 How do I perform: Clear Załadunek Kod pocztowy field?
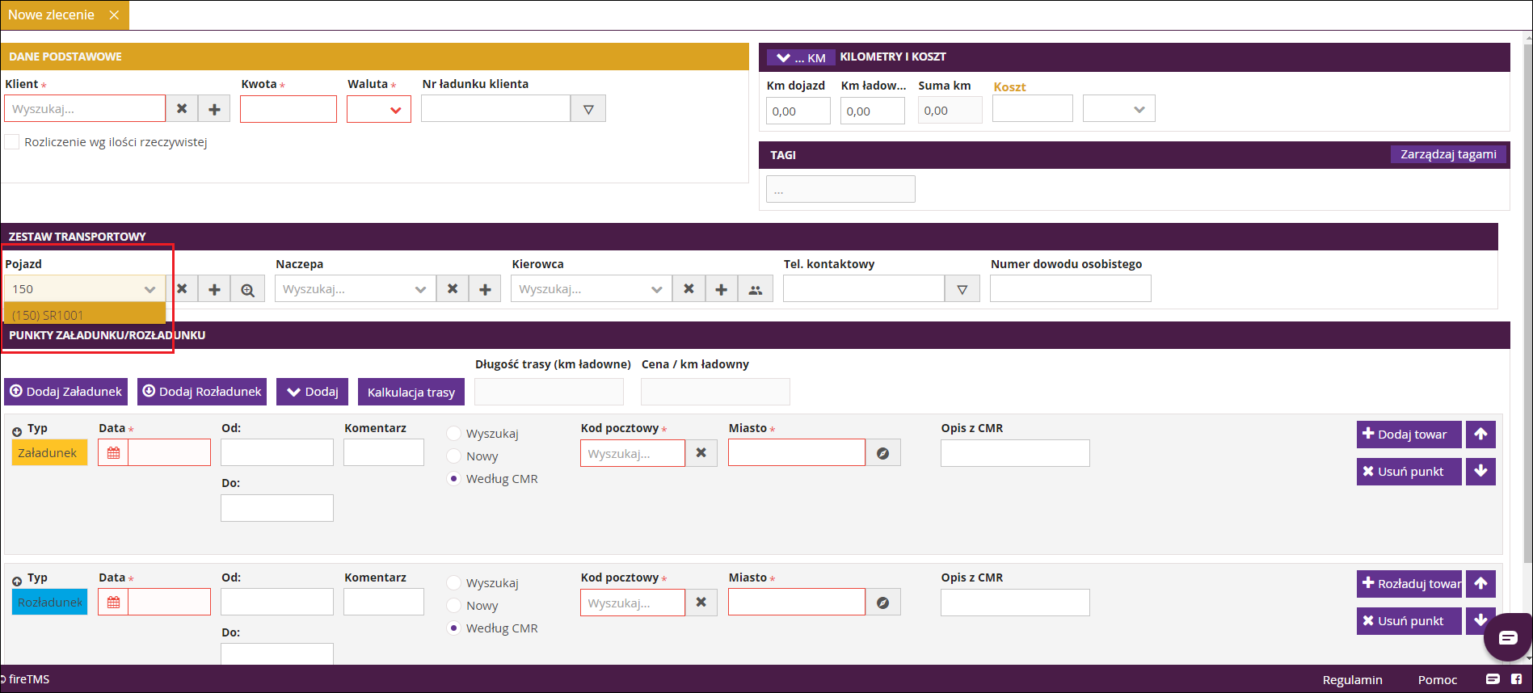tap(701, 453)
